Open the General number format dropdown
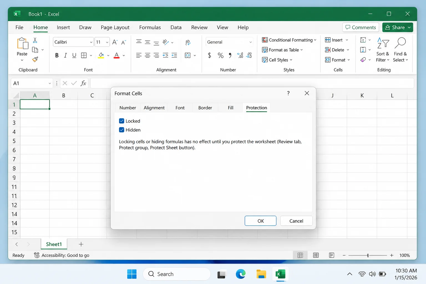 (250, 42)
